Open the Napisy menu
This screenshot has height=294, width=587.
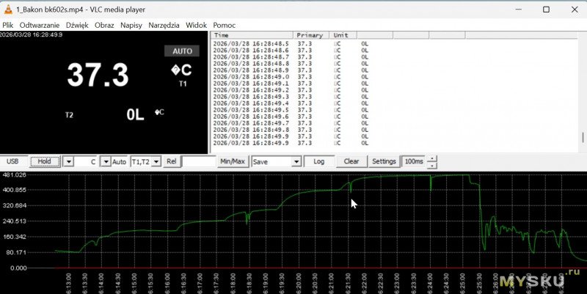(131, 25)
